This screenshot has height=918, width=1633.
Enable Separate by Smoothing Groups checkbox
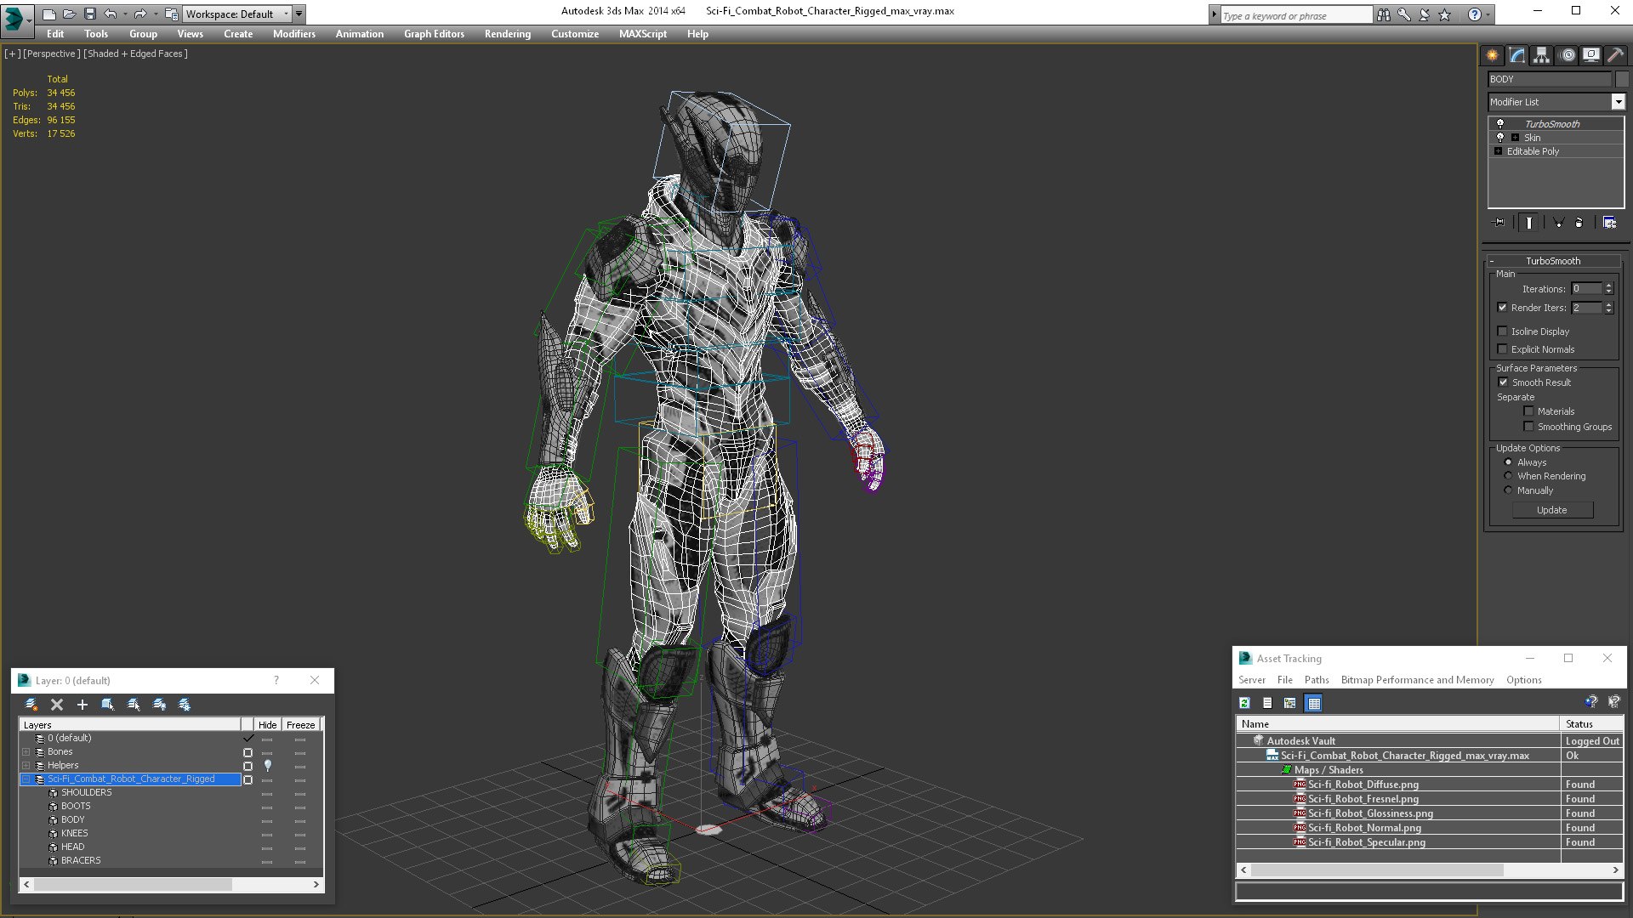pos(1528,427)
